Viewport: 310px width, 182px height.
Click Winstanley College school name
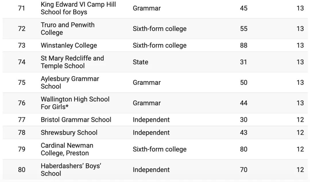pyautogui.click(x=69, y=45)
